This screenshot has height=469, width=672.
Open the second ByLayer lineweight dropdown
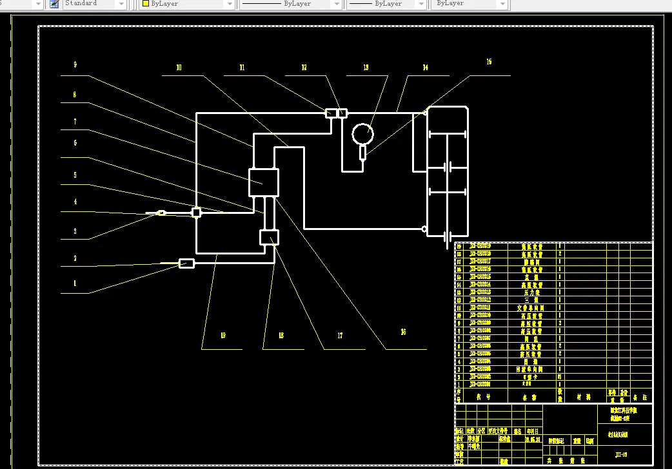(421, 4)
